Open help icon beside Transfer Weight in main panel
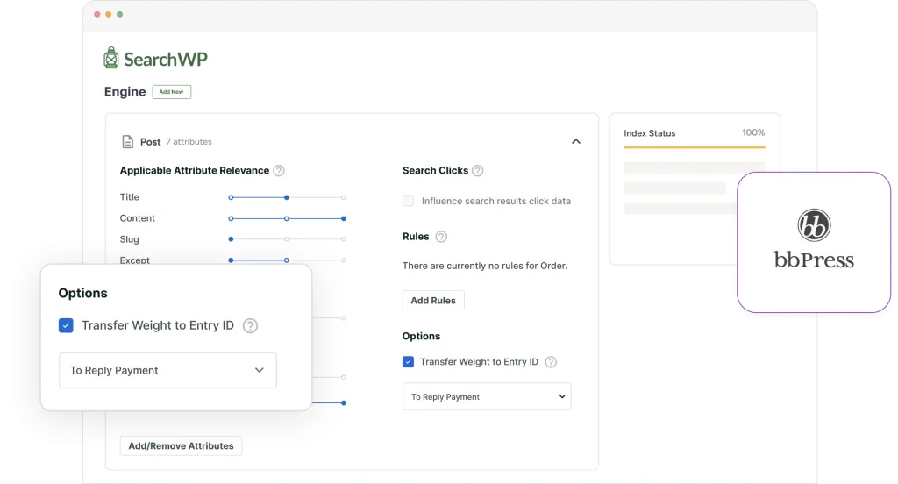Screen dimensions: 898x484 click(551, 362)
